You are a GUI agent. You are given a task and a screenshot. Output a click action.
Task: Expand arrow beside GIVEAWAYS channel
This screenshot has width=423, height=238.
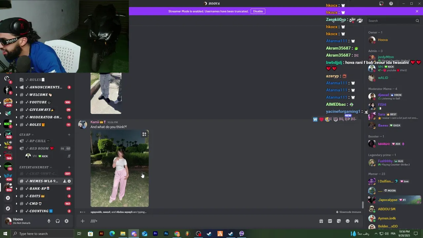click(x=16, y=110)
